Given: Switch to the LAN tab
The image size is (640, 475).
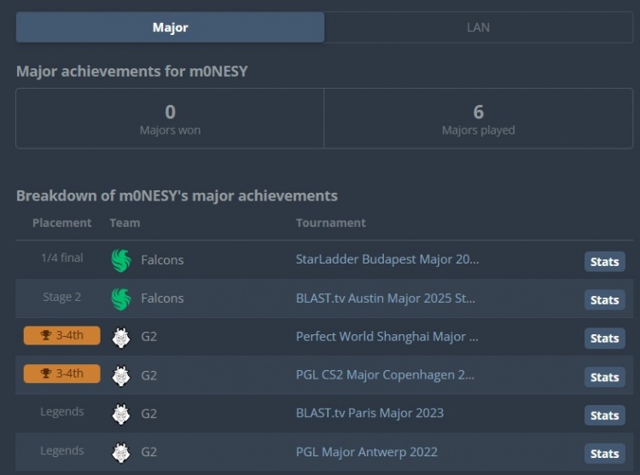Looking at the screenshot, I should point(479,27).
